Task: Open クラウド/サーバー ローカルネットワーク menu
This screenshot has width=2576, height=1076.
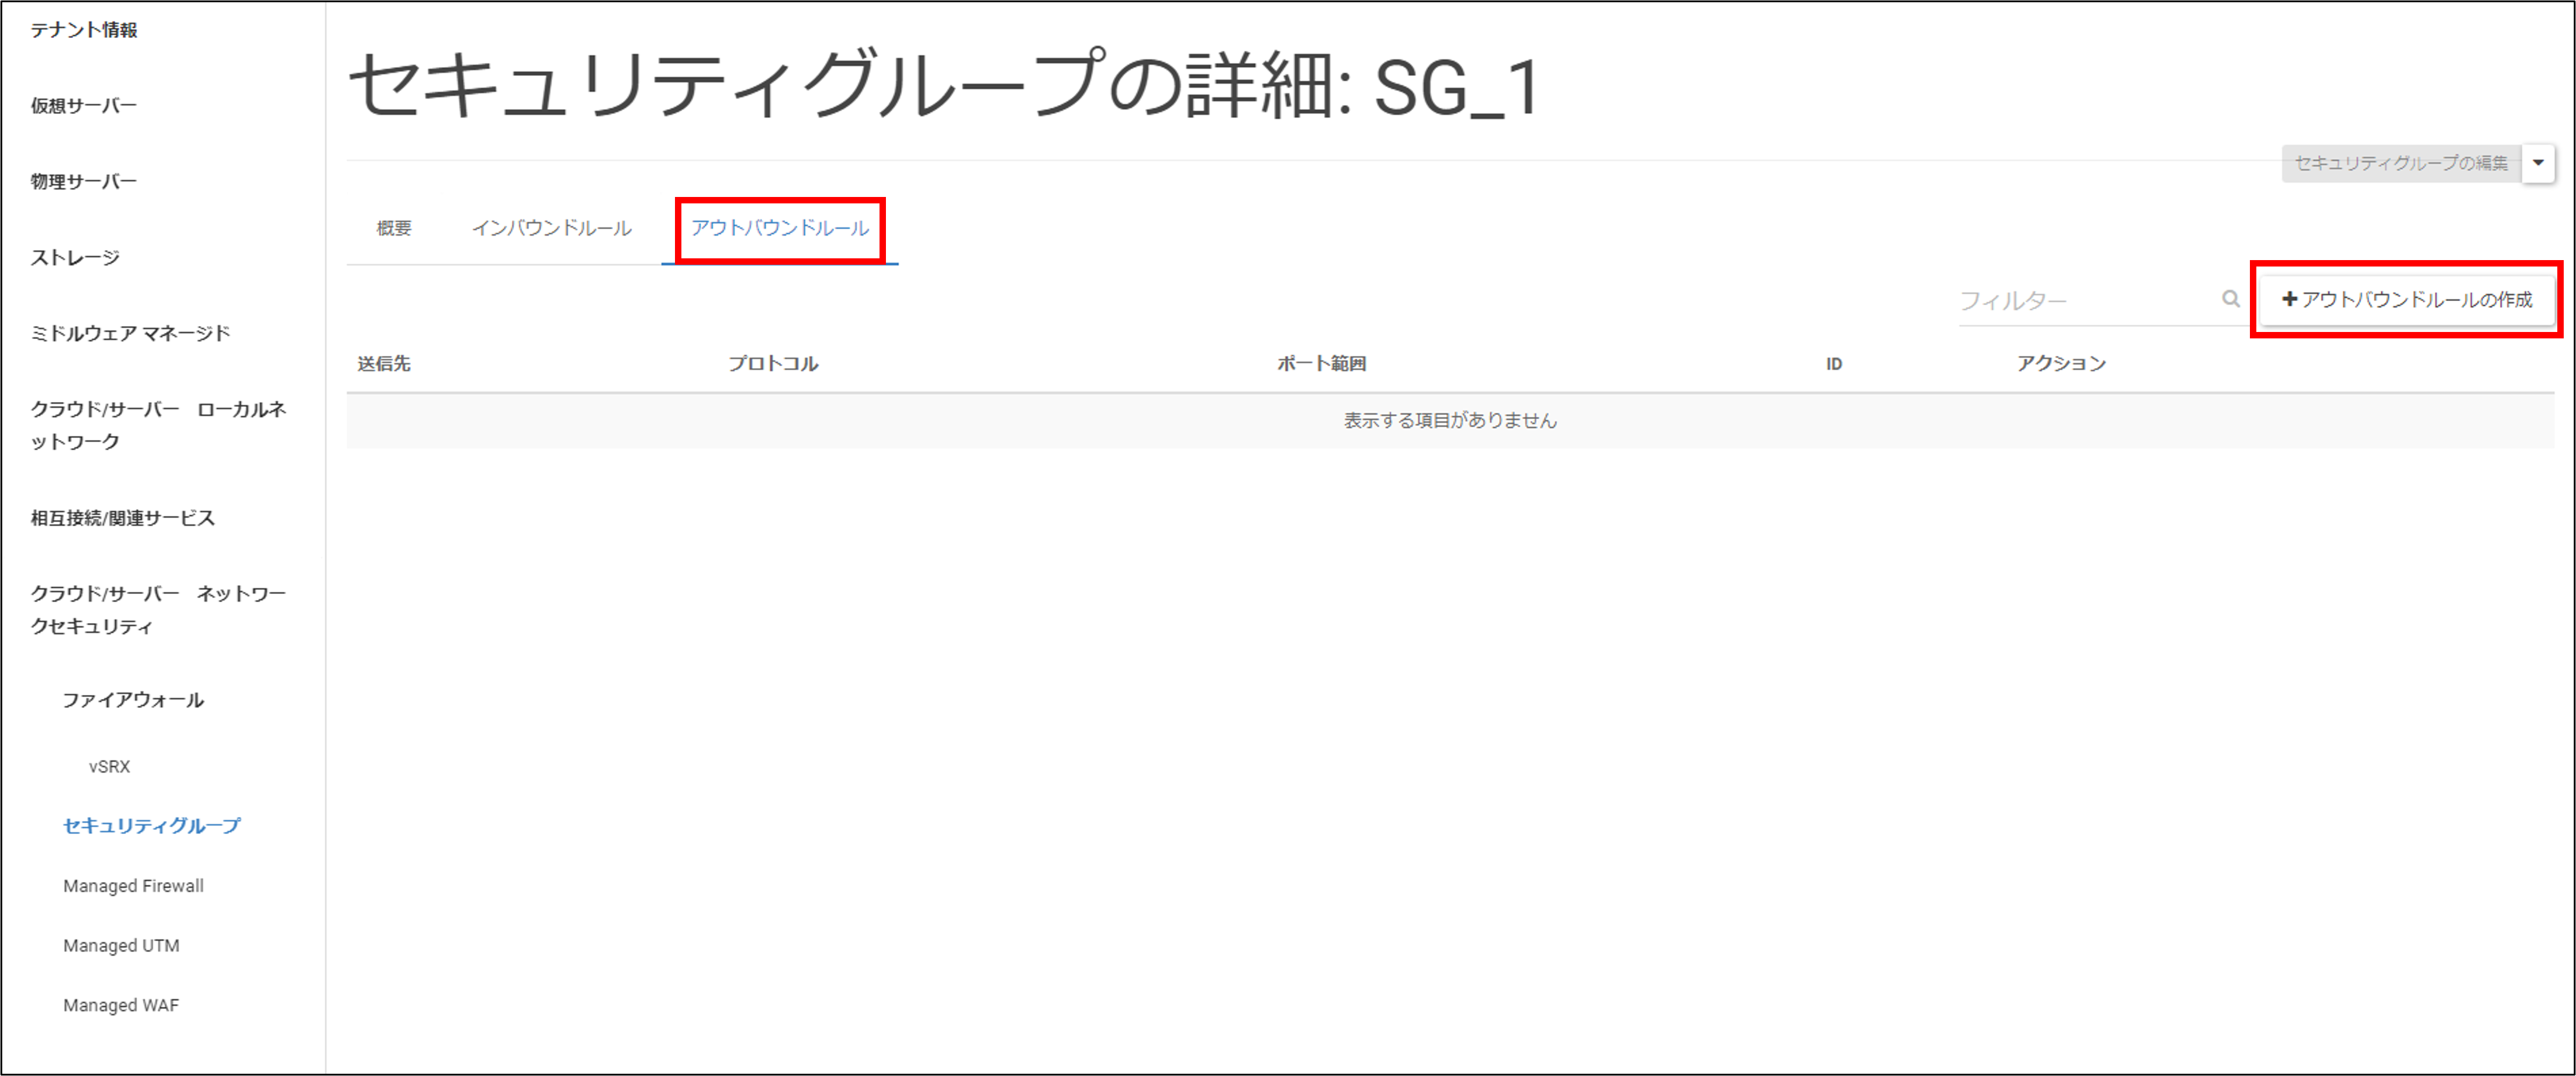Action: (159, 425)
